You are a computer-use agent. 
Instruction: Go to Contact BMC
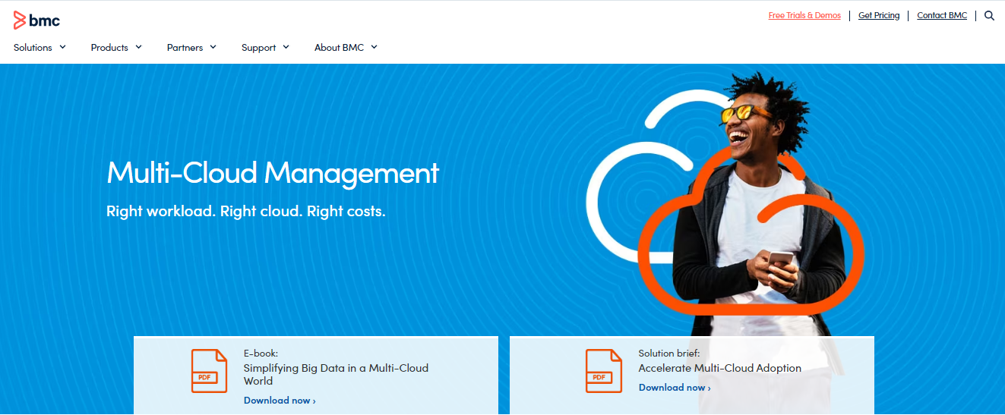pyautogui.click(x=942, y=15)
